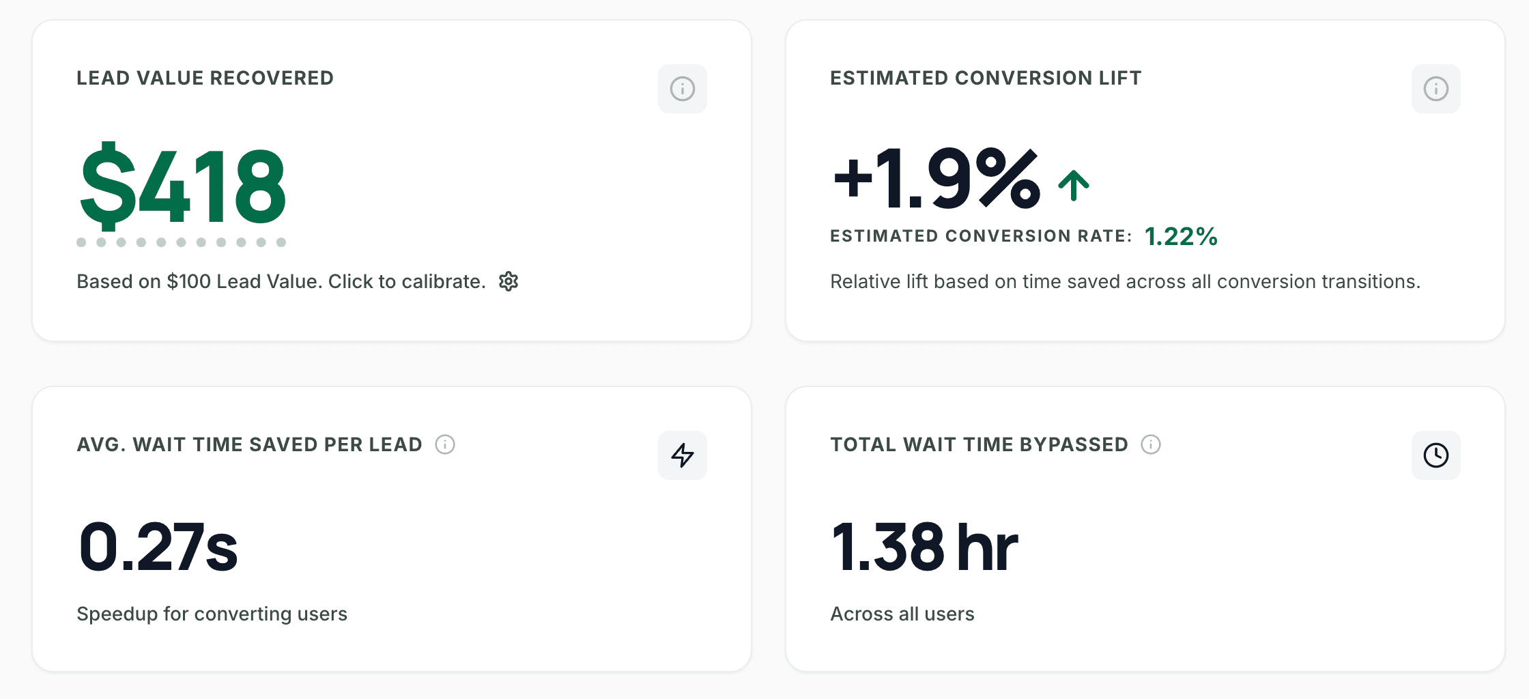The width and height of the screenshot is (1529, 699).
Task: Open the Estimated Conversion Lift info tooltip
Action: 1436,89
